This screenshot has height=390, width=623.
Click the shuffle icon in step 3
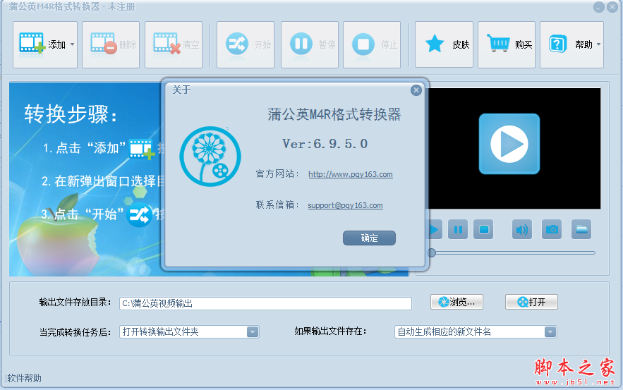(139, 214)
